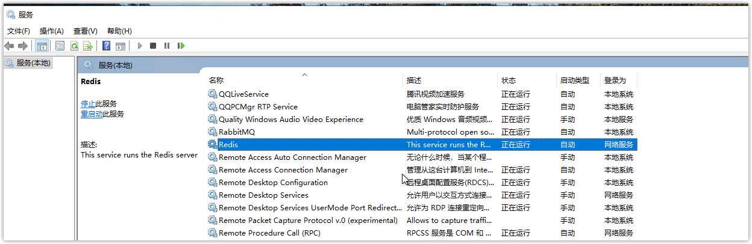752x244 pixels.
Task: Toggle the show/hide console tree button
Action: click(x=42, y=46)
